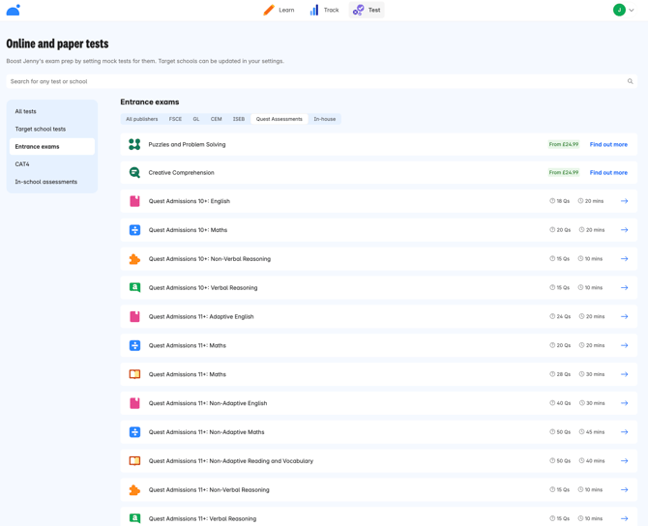648x526 pixels.
Task: Filter by In-house tab
Action: [324, 119]
